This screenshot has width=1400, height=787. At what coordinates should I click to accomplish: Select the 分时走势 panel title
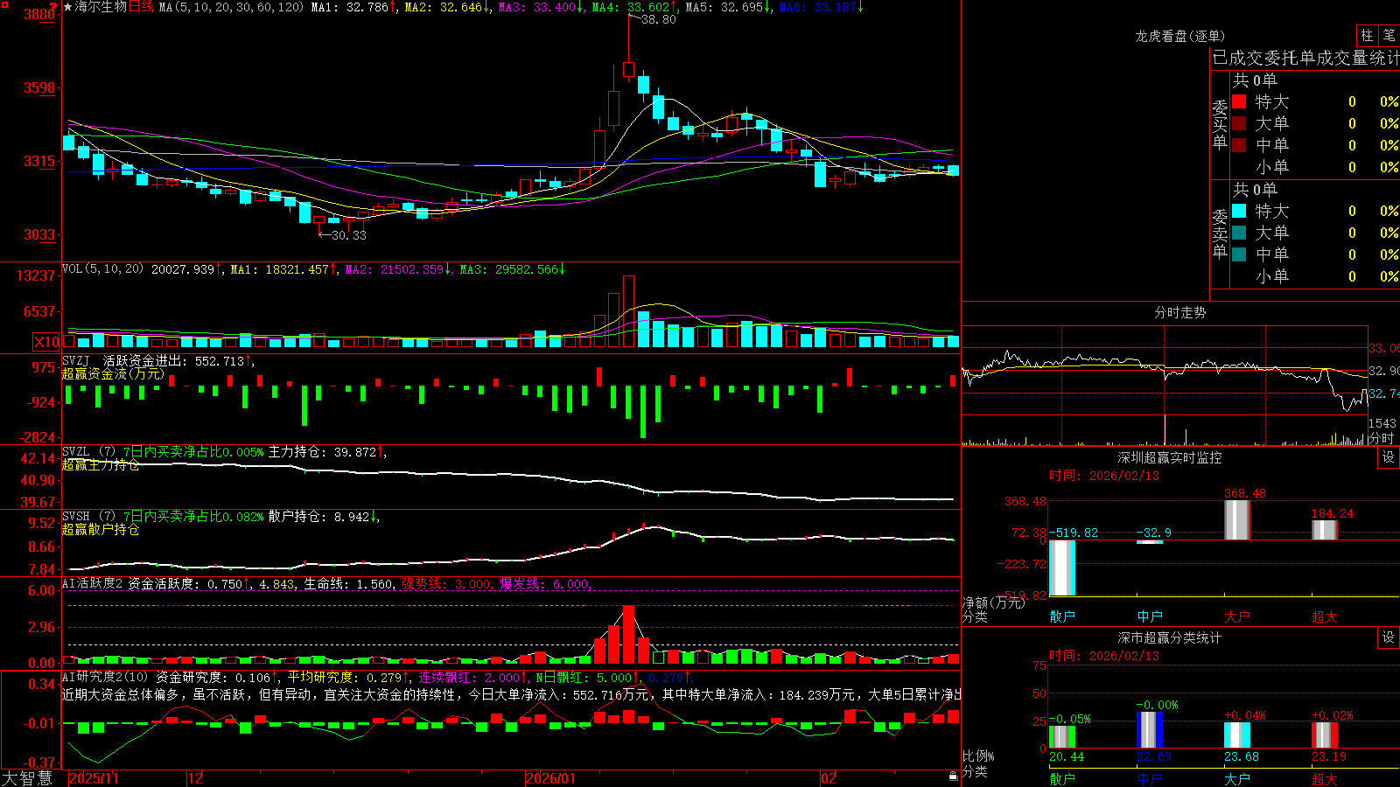(1179, 312)
